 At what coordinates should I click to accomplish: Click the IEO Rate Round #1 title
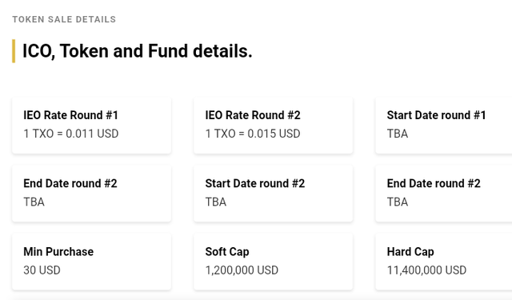point(70,115)
